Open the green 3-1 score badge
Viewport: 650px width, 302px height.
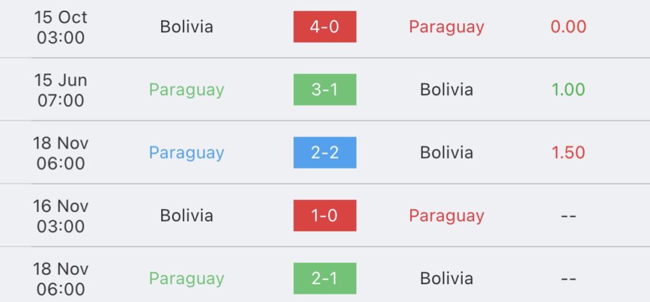324,89
